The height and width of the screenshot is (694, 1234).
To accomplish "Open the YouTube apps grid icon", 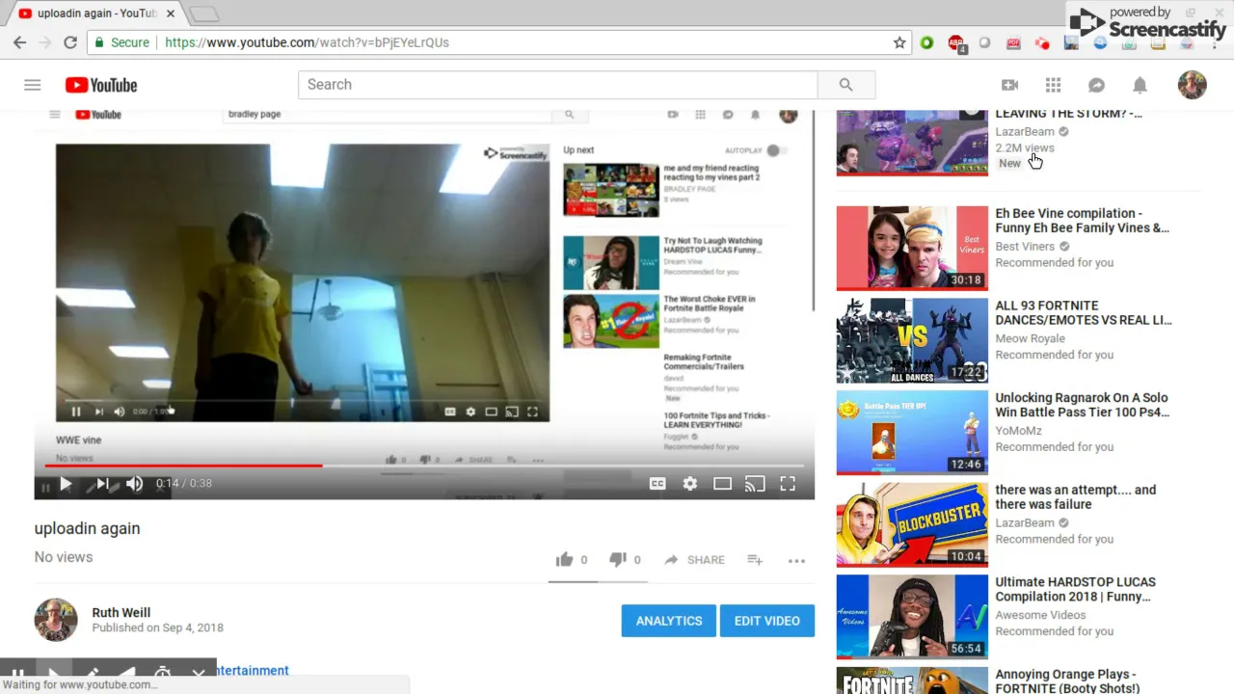I will [1053, 85].
